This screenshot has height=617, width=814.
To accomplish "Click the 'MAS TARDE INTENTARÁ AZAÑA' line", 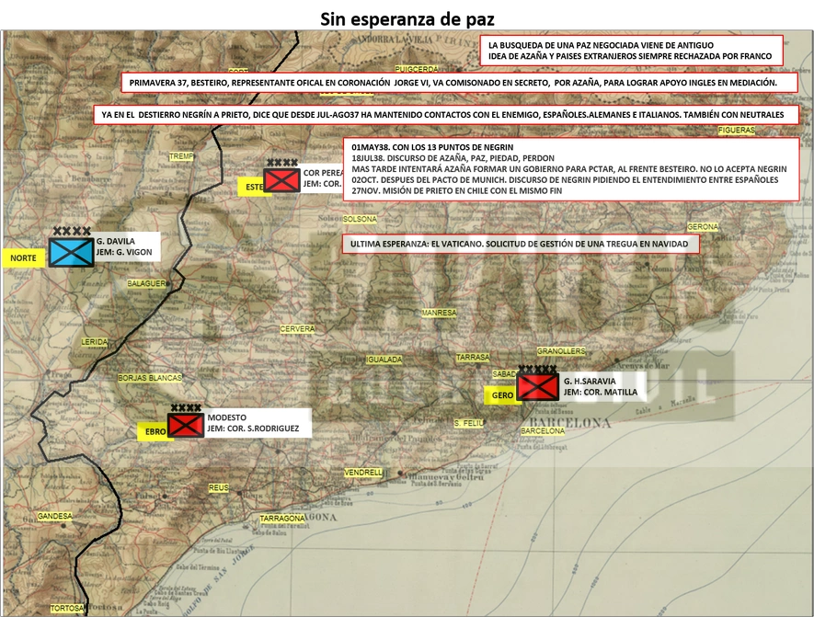I will coord(569,168).
